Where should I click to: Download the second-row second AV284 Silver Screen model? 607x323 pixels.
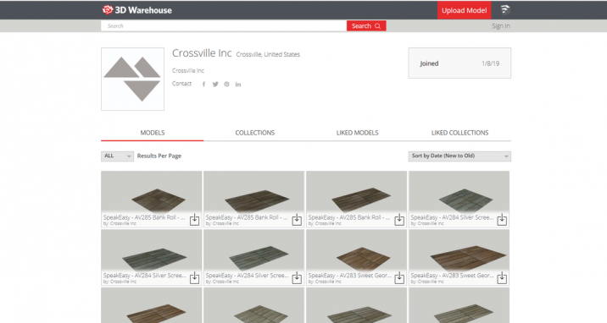coord(297,278)
